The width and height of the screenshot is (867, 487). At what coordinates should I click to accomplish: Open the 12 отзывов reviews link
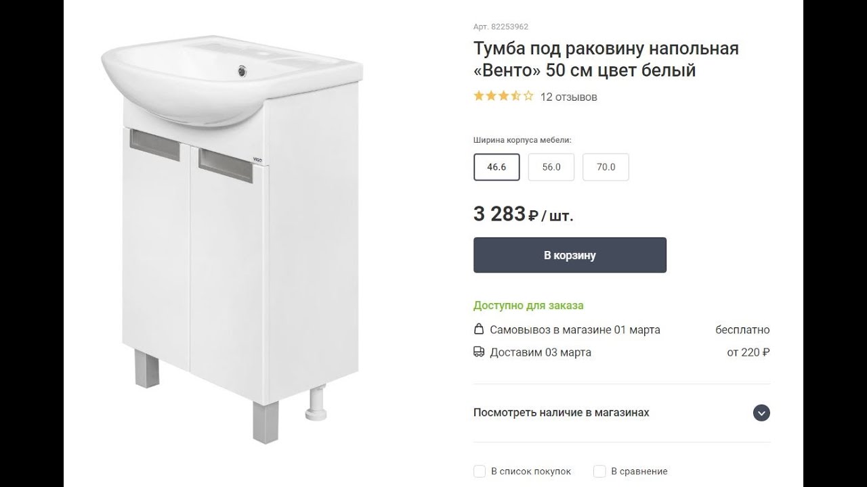(568, 97)
